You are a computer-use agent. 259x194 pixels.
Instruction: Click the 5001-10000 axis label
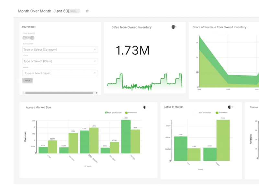point(93,158)
